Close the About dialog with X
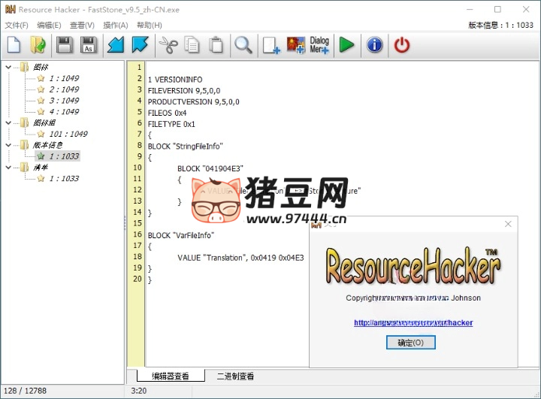The image size is (541, 399). click(508, 224)
